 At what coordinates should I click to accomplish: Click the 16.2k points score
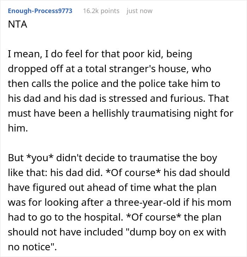click(x=101, y=11)
